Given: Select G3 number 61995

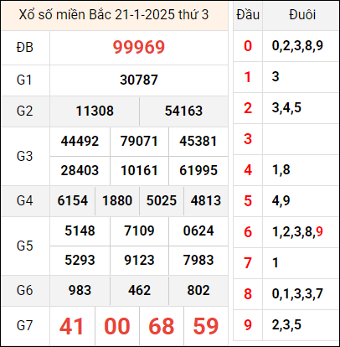Looking at the screenshot, I should click(x=198, y=170).
